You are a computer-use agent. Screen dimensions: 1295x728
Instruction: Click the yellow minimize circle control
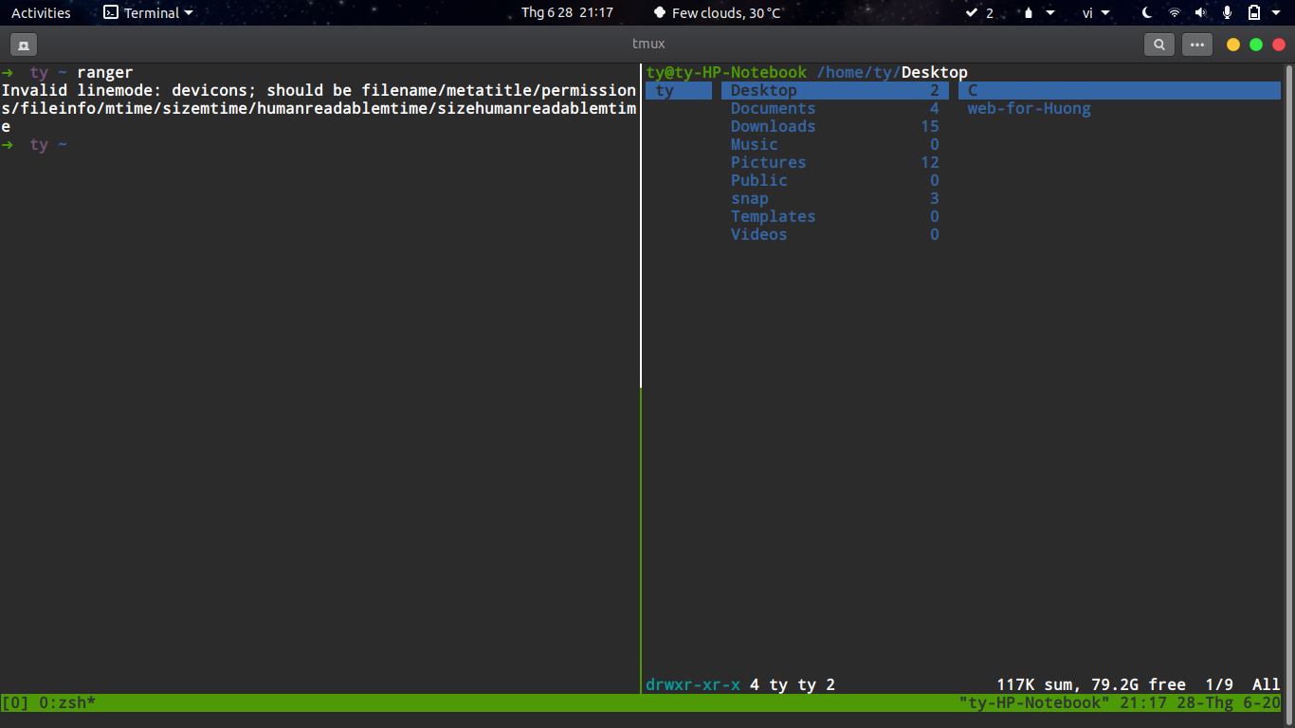click(x=1232, y=44)
